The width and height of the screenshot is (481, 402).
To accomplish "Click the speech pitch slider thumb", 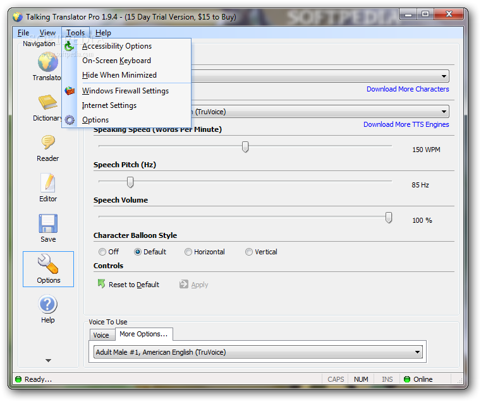I will pyautogui.click(x=130, y=182).
